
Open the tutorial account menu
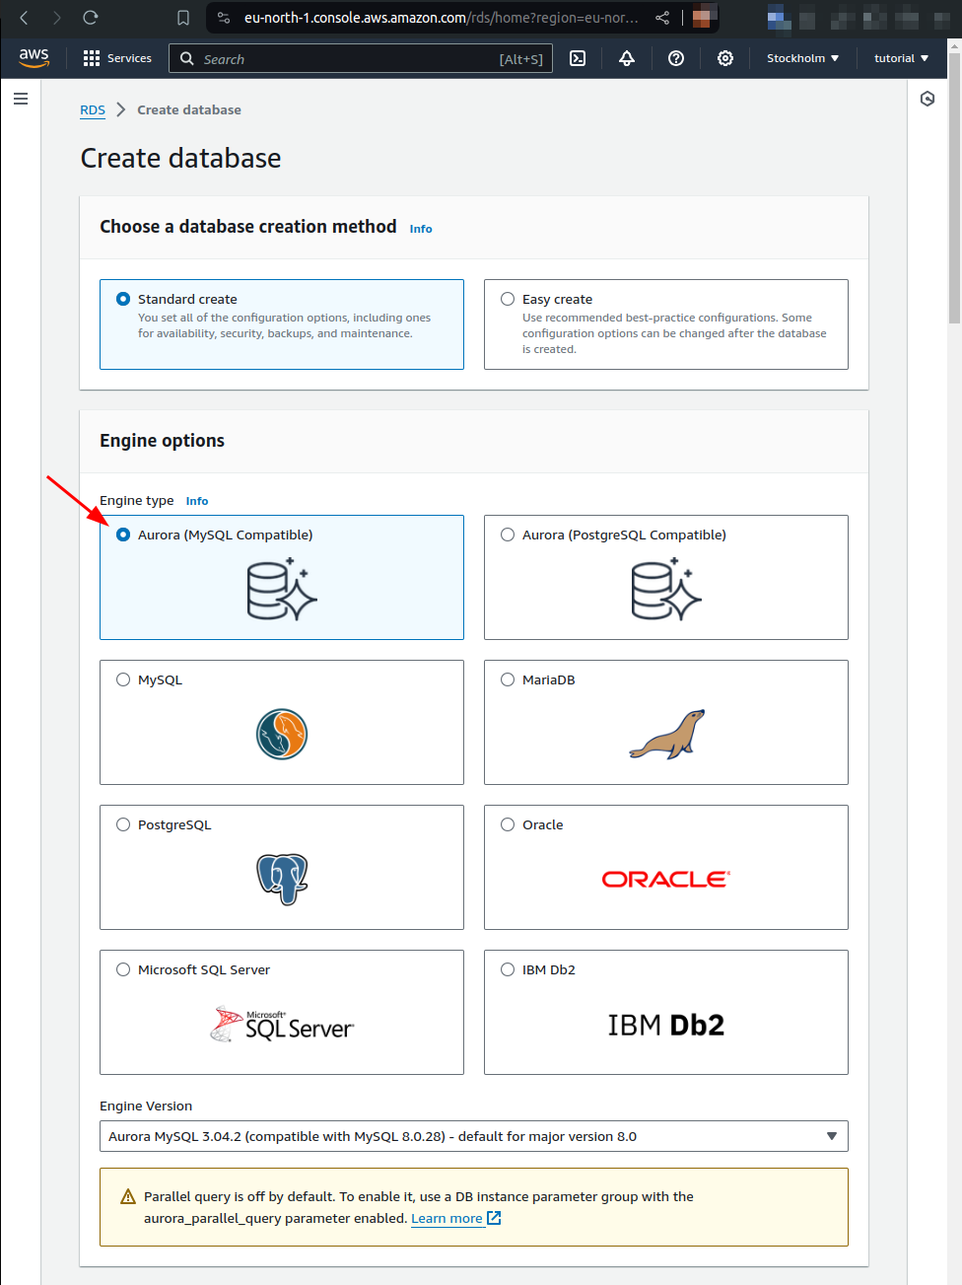(x=901, y=58)
